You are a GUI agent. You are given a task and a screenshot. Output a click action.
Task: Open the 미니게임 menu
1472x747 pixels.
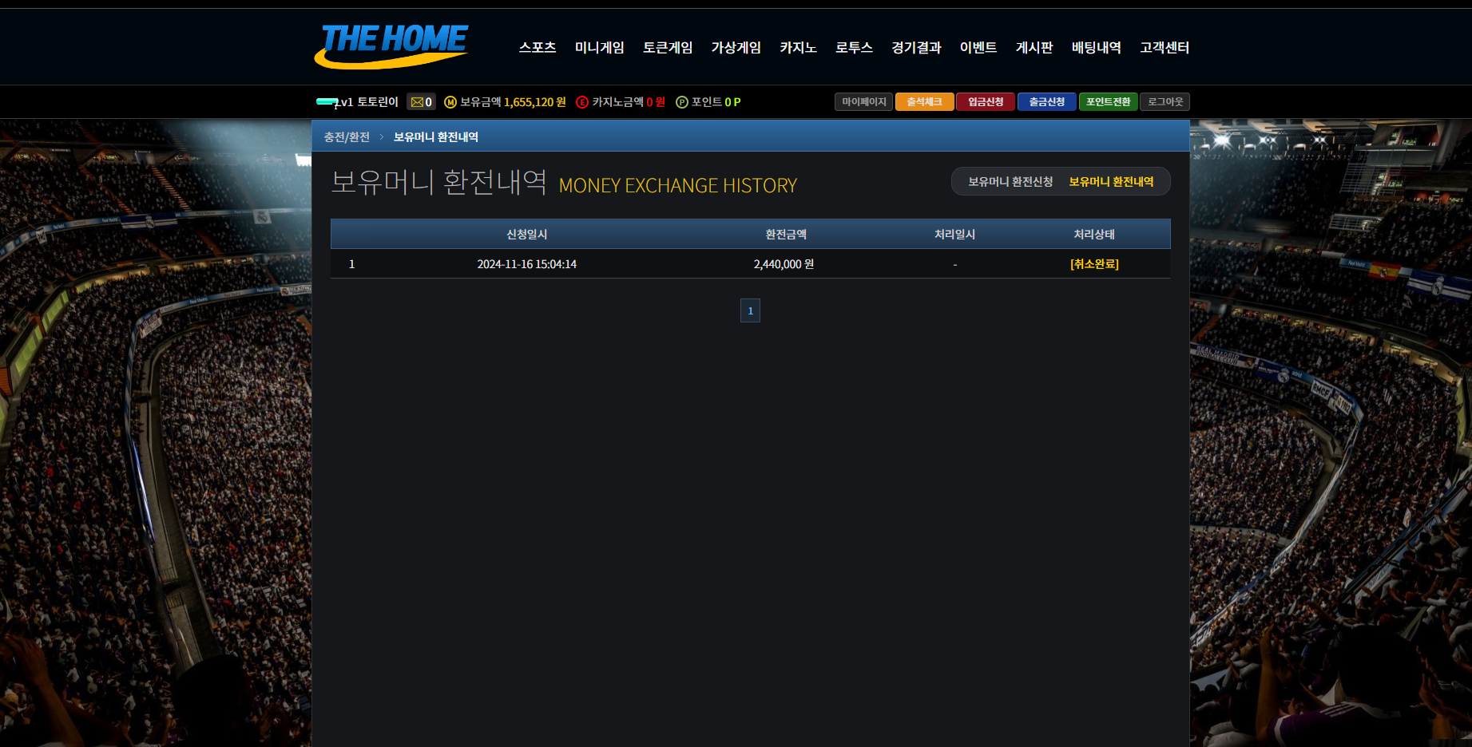[x=599, y=48]
